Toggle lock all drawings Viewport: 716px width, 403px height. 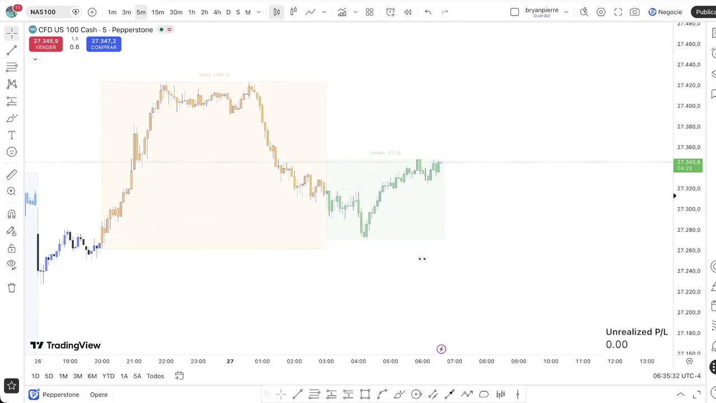(x=12, y=248)
